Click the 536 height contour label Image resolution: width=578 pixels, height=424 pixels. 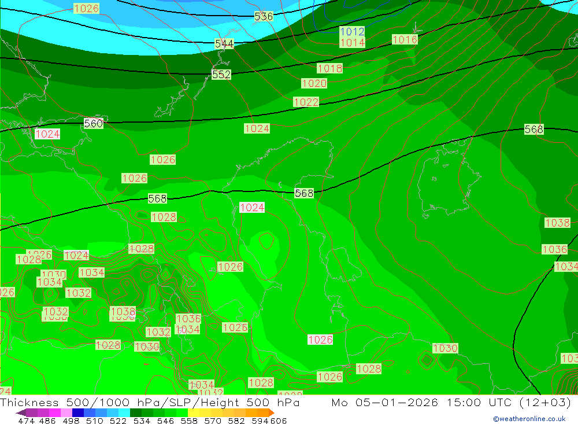pos(264,17)
